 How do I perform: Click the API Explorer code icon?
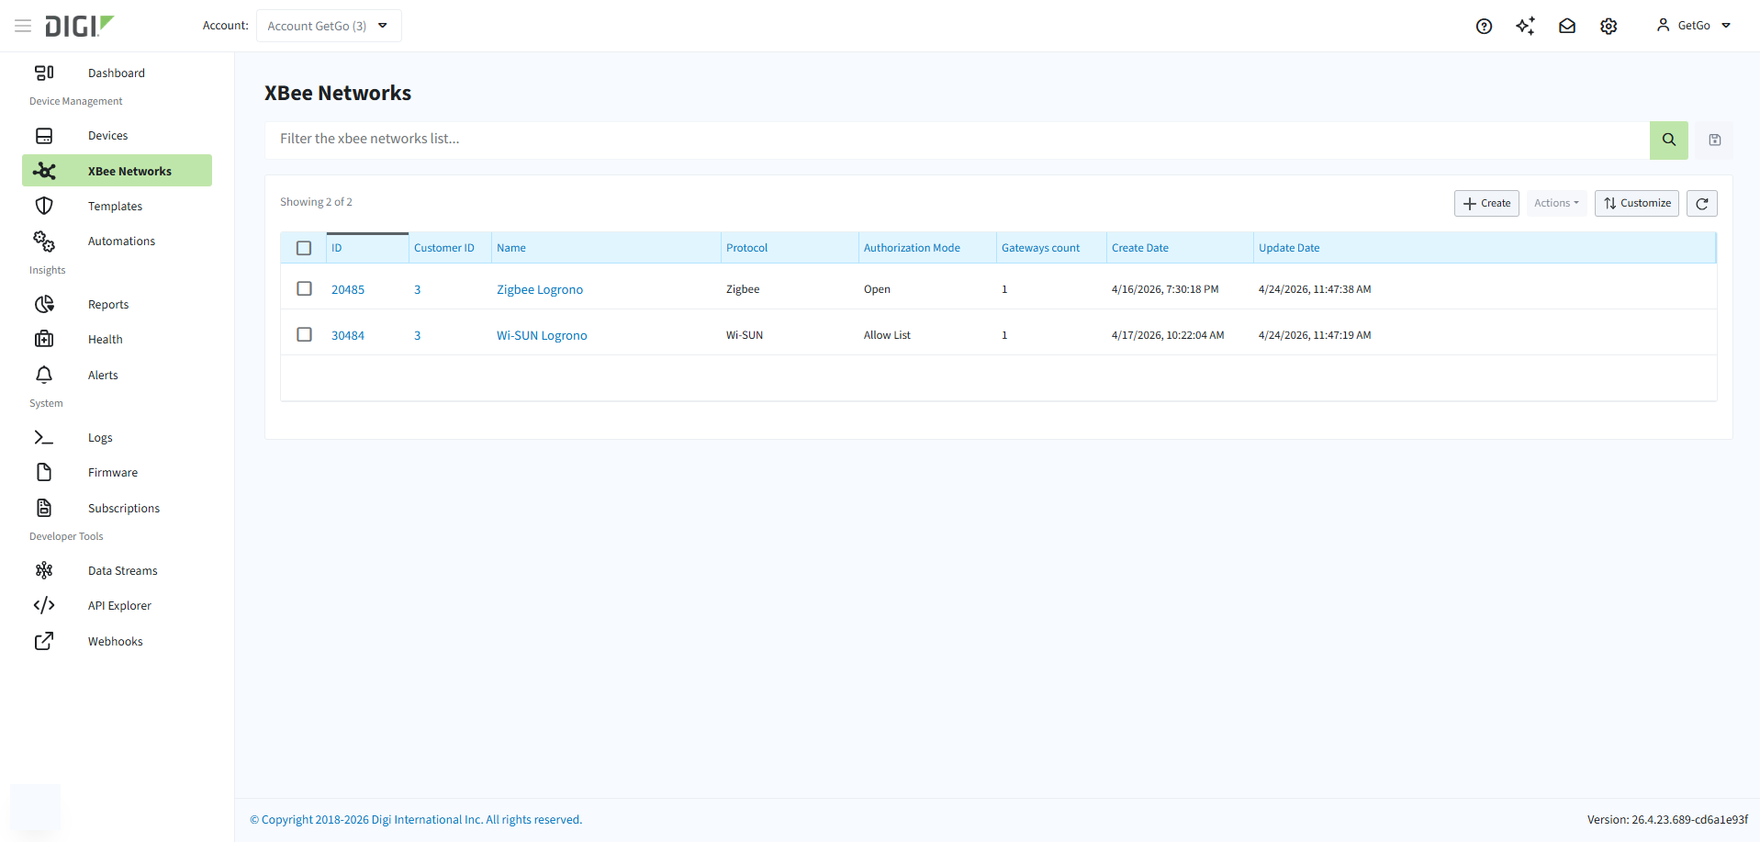tap(44, 605)
